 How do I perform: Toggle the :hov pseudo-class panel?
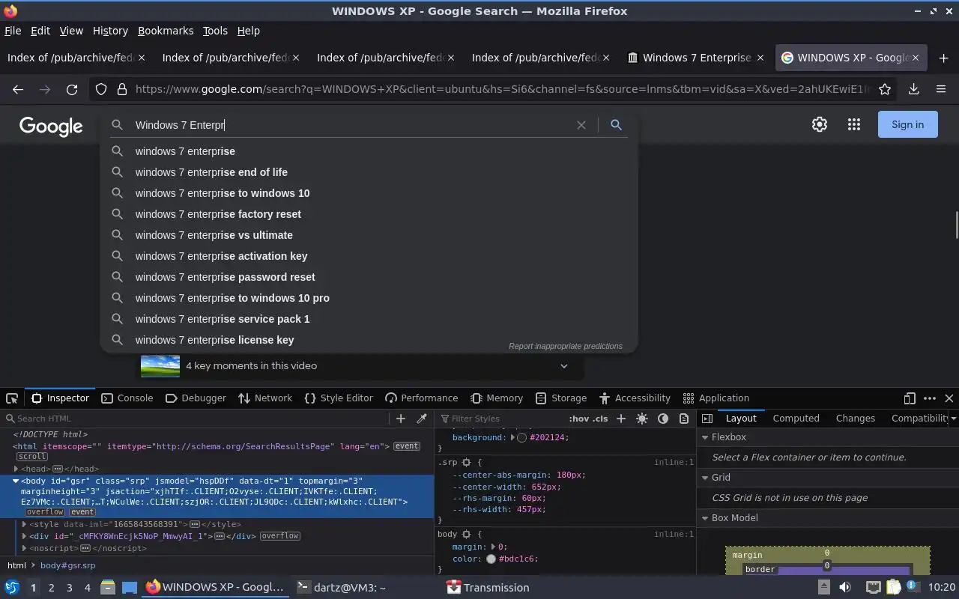[x=578, y=419]
